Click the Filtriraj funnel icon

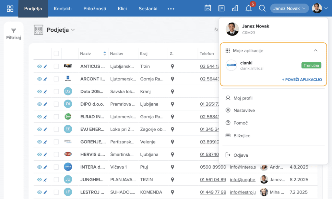point(14,31)
